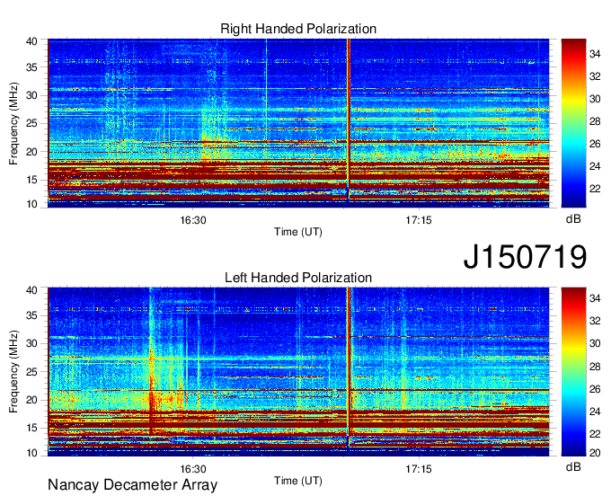
Task: Click Time (UT) label under left-handed plot
Action: pyautogui.click(x=298, y=481)
